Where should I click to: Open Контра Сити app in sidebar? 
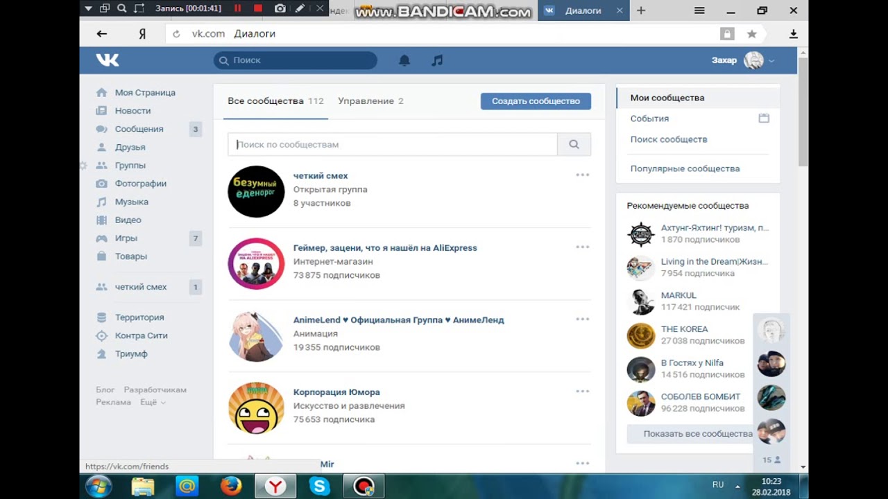[x=142, y=335]
